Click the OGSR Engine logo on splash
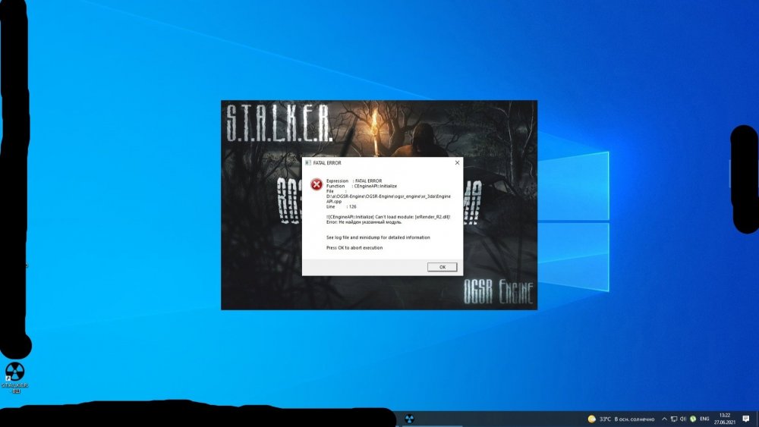The height and width of the screenshot is (427, 759). pos(499,292)
